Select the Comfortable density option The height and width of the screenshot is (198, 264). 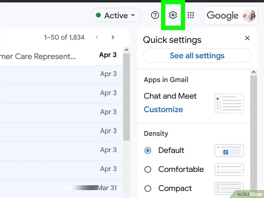tap(174, 169)
